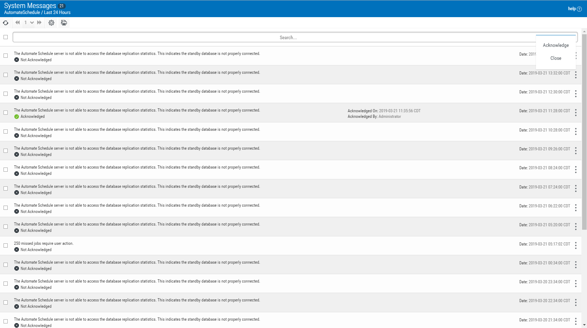The height and width of the screenshot is (328, 587).
Task: Open the actions menu for the 05:20:00 message
Action: (x=575, y=227)
